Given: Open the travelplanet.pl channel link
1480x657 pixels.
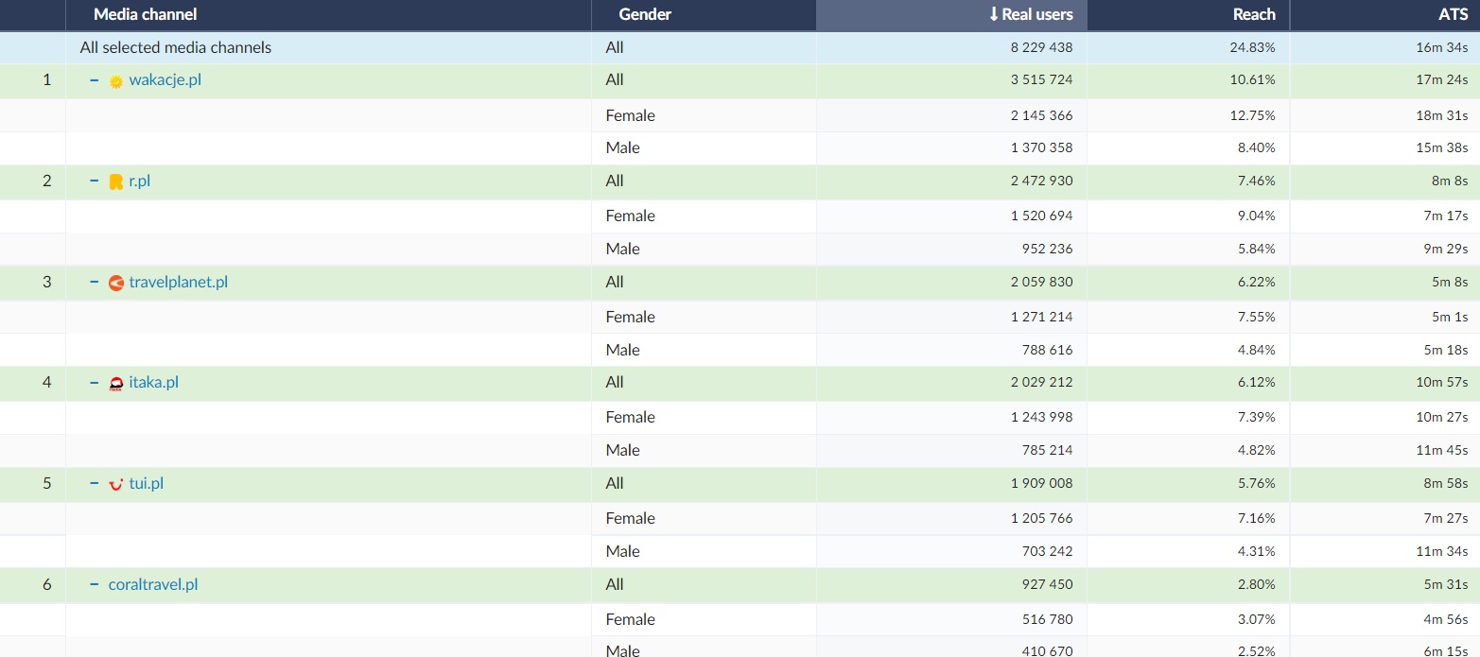Looking at the screenshot, I should tap(178, 282).
